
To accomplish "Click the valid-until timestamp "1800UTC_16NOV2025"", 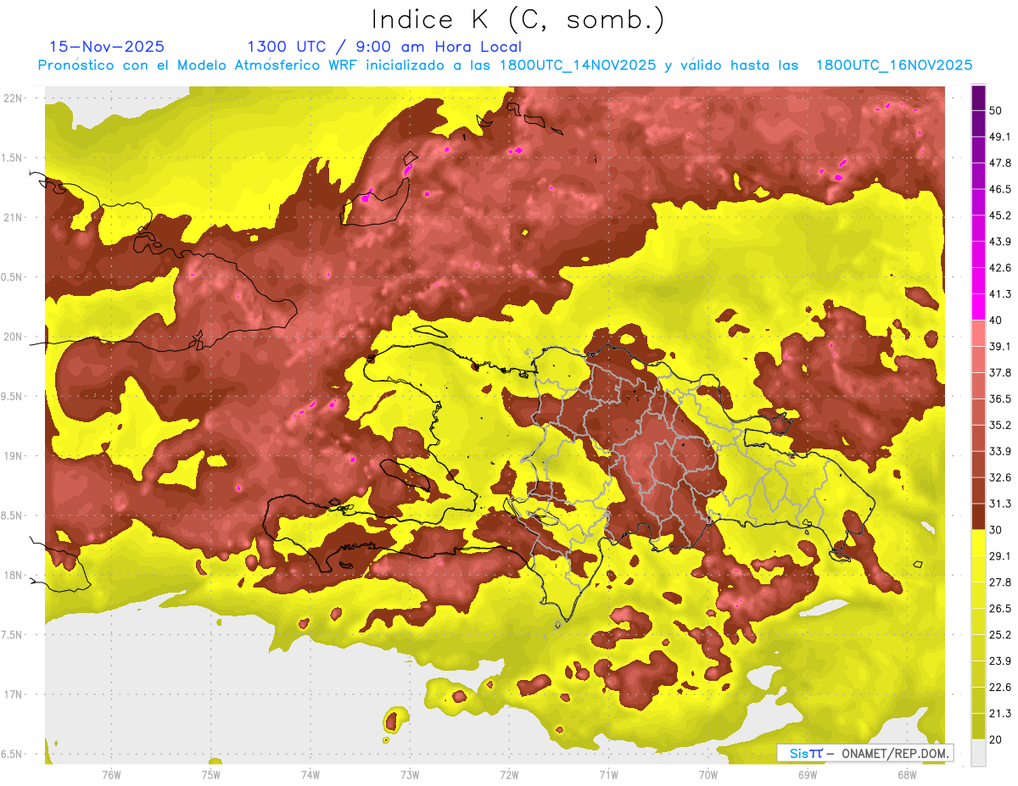I will [893, 65].
